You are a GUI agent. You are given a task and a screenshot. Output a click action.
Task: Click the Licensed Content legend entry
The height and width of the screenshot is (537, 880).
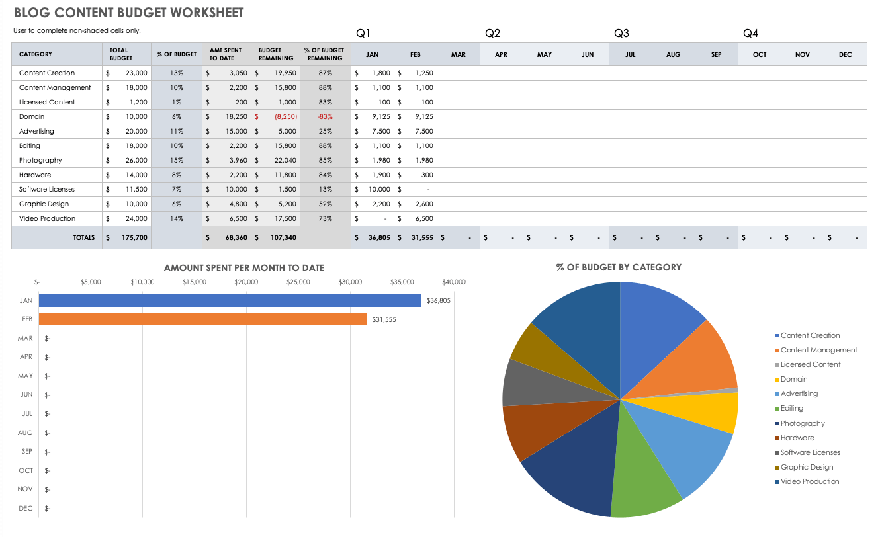coord(811,365)
